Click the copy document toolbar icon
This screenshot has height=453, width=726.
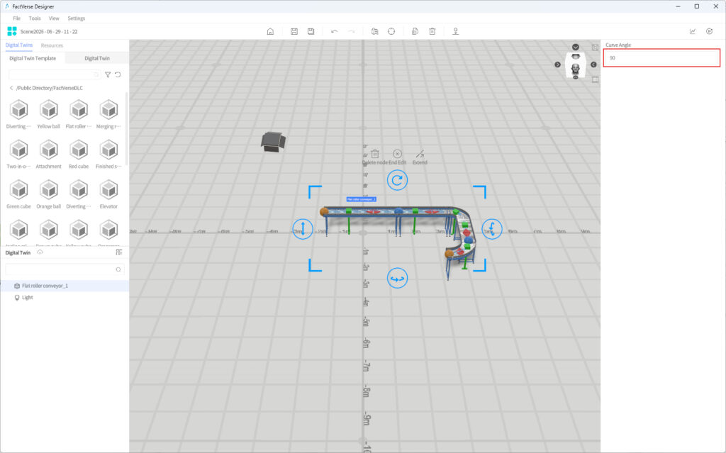click(x=415, y=31)
